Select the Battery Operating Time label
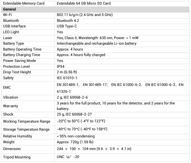Viewport: 191px width, 163px height. [x=21, y=49]
